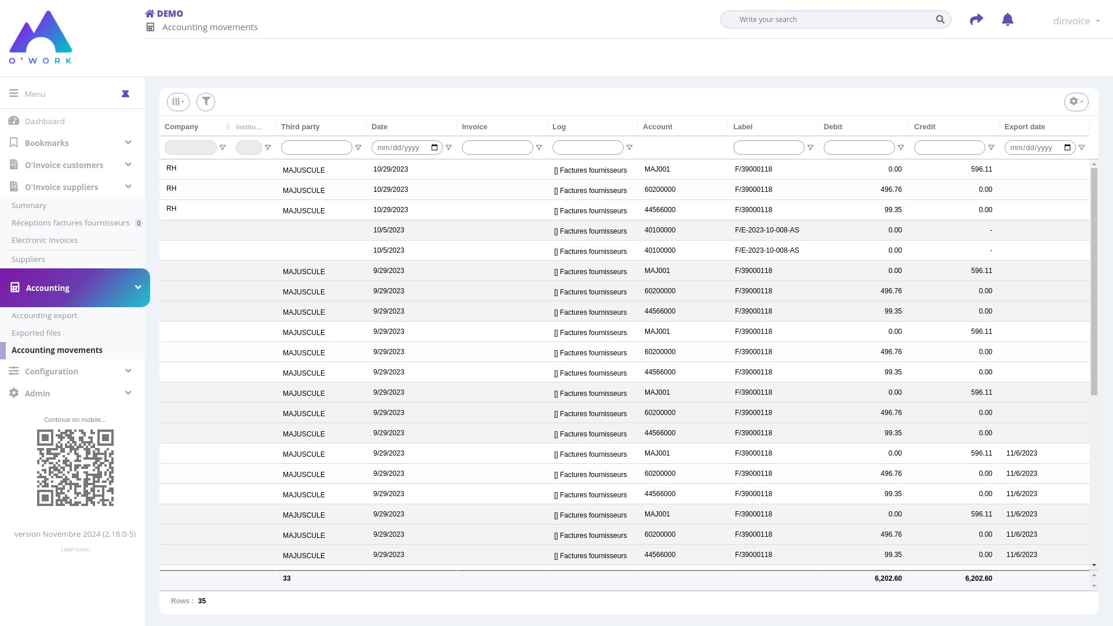Click the Third party column filter icon
Viewport: 1113px width, 626px height.
click(358, 148)
